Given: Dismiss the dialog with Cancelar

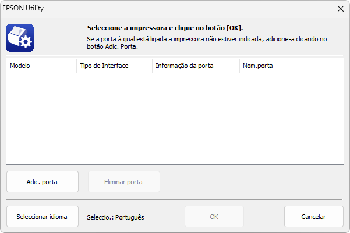Looking at the screenshot, I should click(x=314, y=217).
